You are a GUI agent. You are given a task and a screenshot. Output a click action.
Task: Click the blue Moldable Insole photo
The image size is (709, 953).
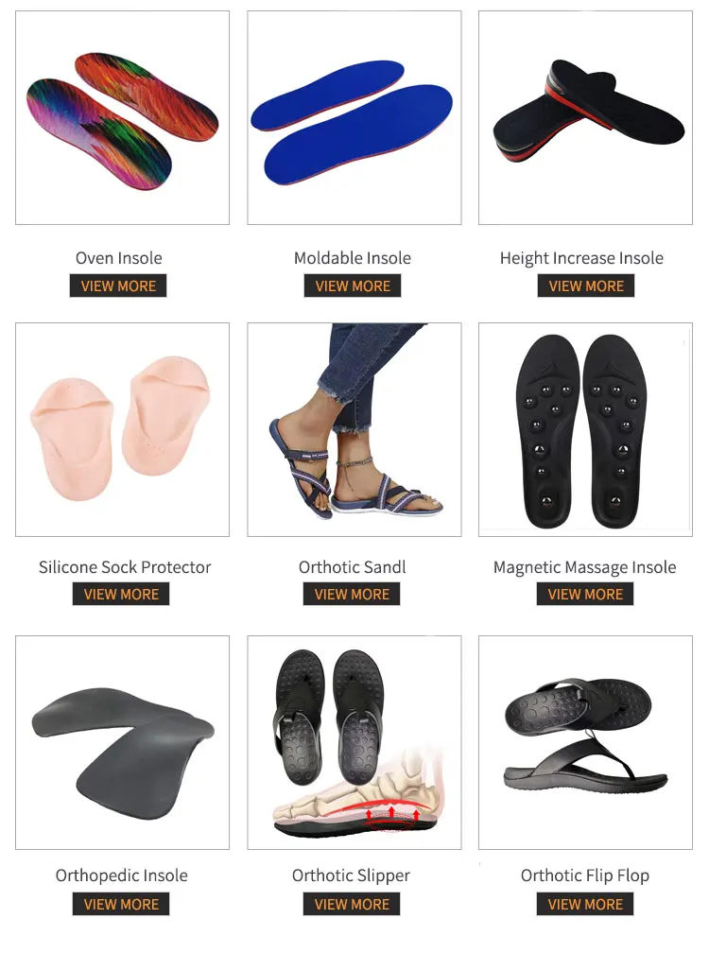pyautogui.click(x=354, y=118)
